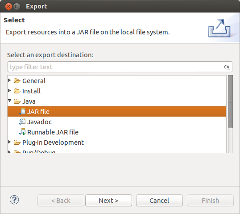Select the General tree label
Viewport: 240px width, 214px height.
pyautogui.click(x=34, y=81)
